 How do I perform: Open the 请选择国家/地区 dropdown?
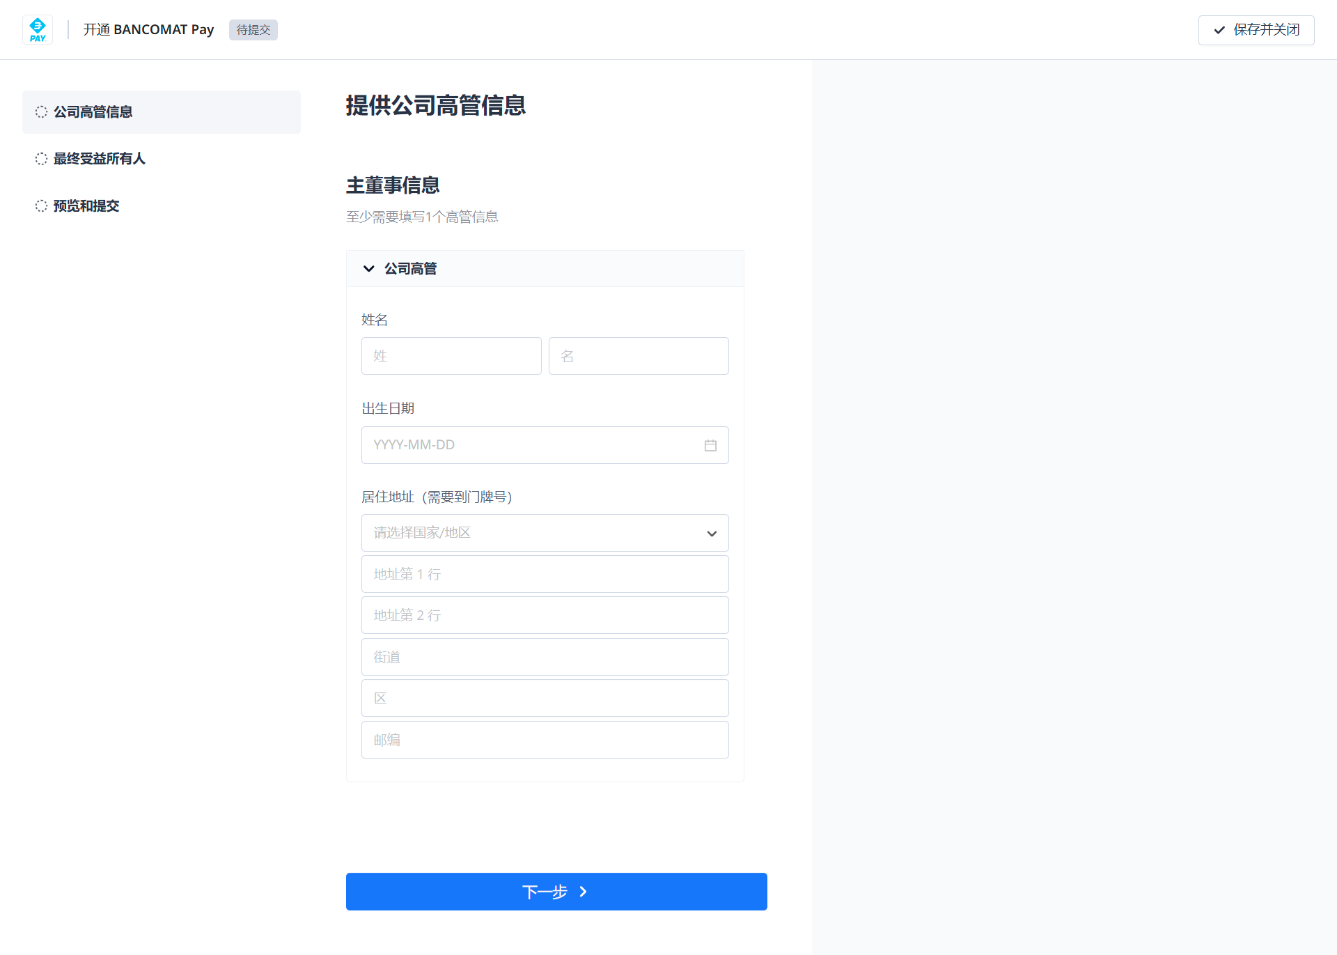[545, 533]
